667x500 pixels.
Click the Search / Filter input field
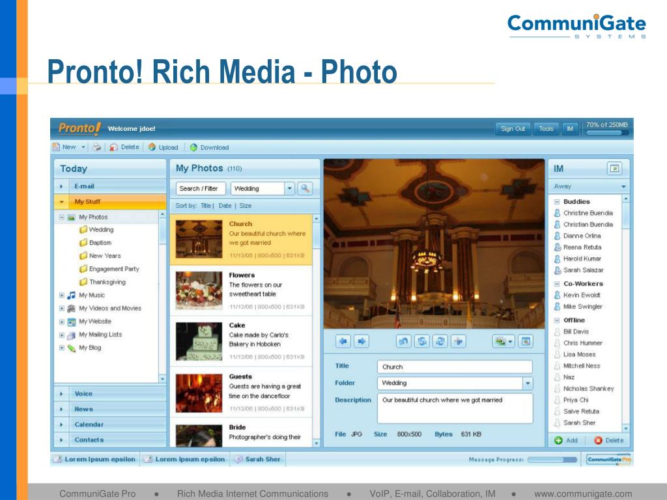coord(201,188)
